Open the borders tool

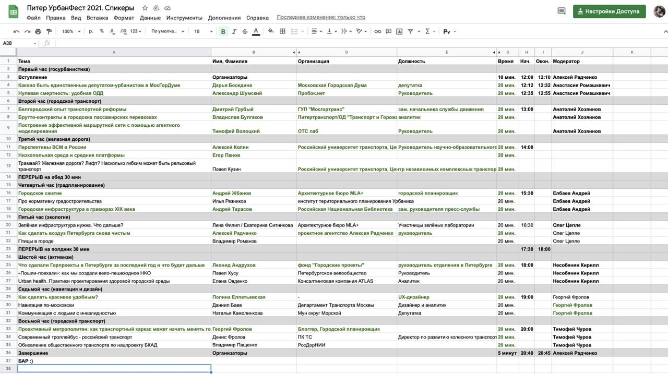pos(282,31)
